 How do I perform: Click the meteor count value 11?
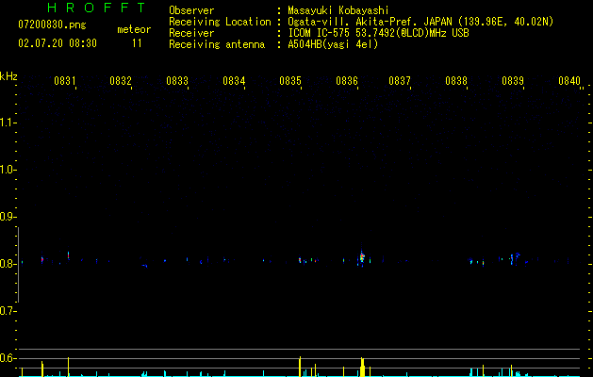click(x=137, y=43)
